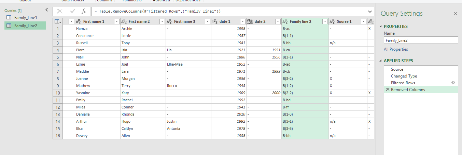Open date 1 column filter dropdown
This screenshot has height=155, width=462.
coord(243,21)
